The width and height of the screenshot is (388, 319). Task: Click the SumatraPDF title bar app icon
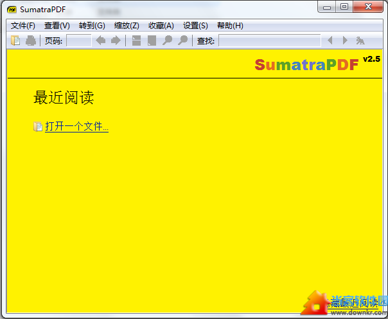pyautogui.click(x=12, y=10)
